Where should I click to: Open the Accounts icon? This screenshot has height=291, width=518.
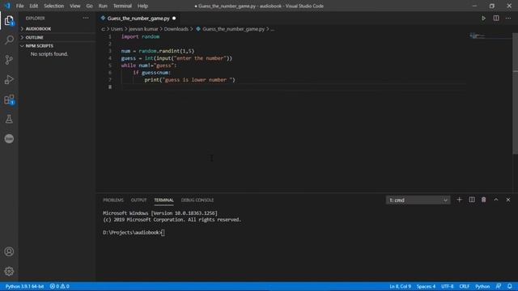point(9,251)
